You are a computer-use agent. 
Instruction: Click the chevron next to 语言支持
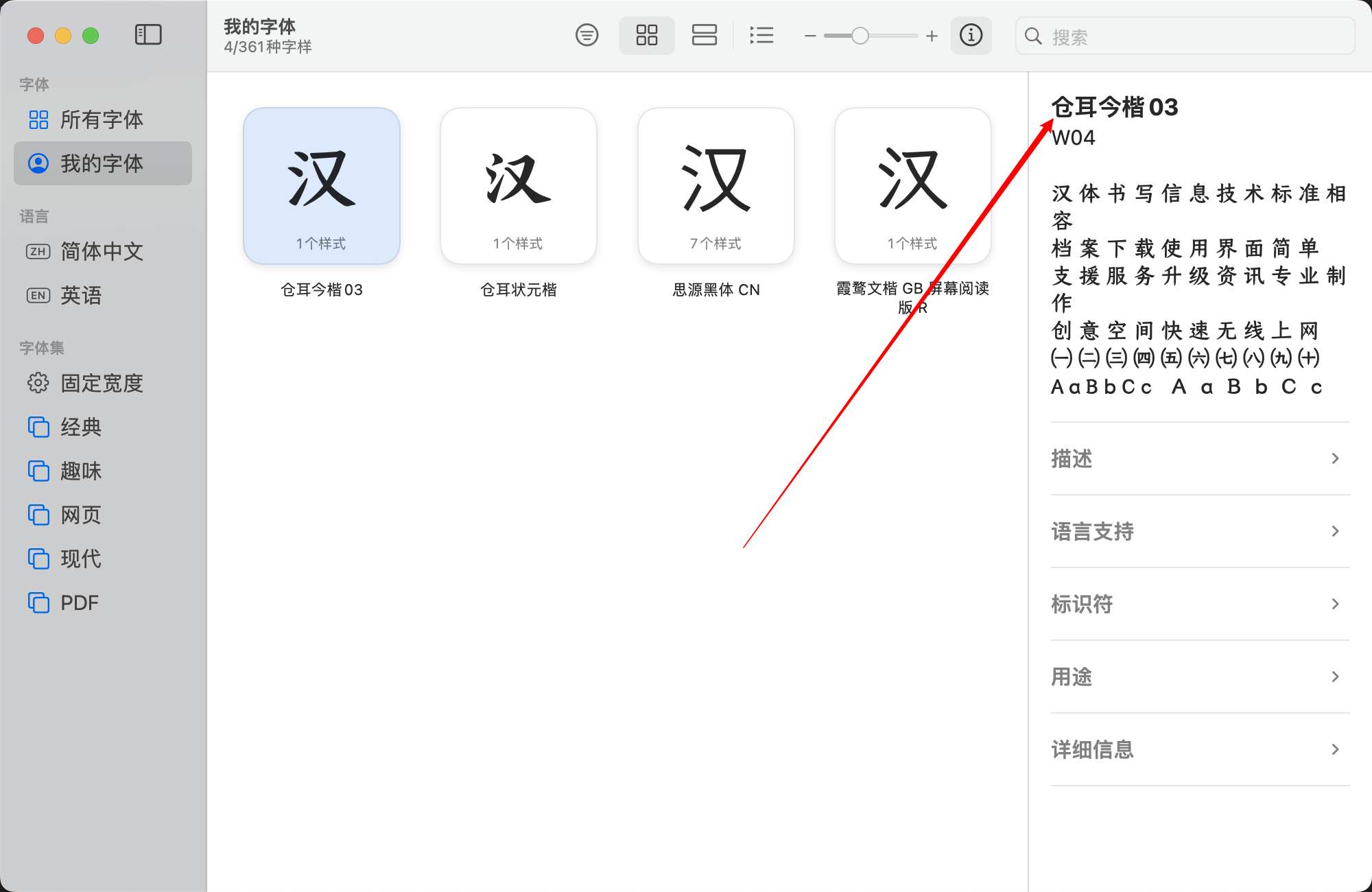pos(1335,531)
